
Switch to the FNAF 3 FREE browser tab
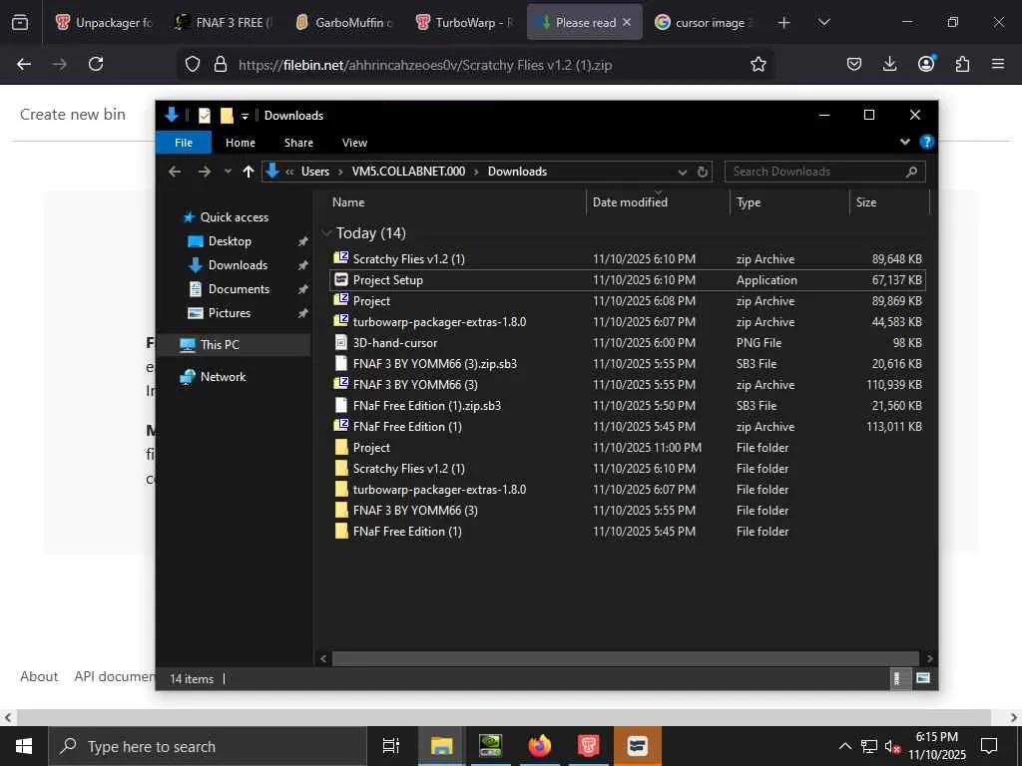click(x=225, y=22)
